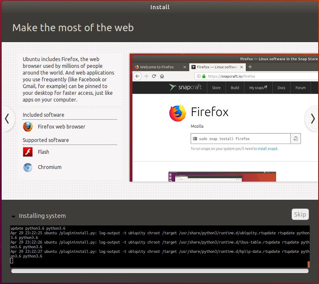Click the Firefox web browser icon
Image resolution: width=319 pixels, height=284 pixels.
[28, 126]
